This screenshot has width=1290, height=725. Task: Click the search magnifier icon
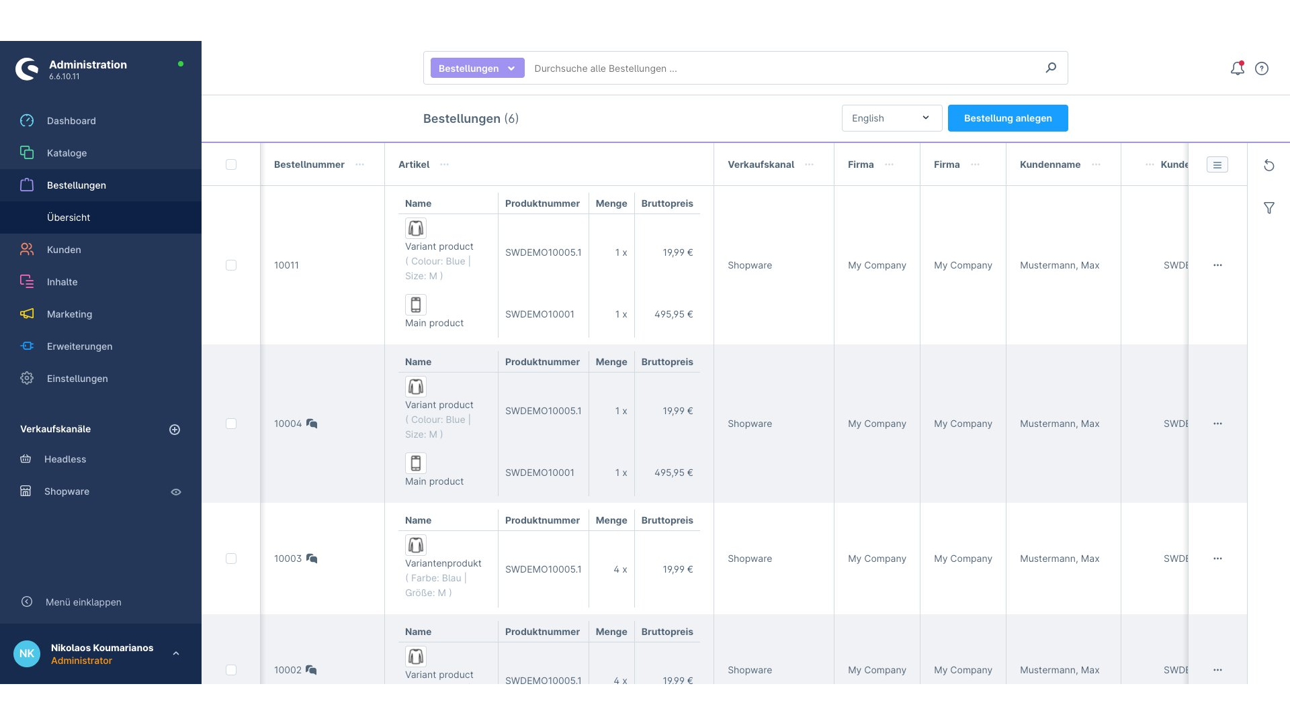click(x=1050, y=67)
